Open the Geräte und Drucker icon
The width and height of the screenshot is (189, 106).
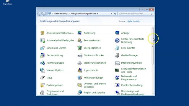pyautogui.click(x=80, y=55)
